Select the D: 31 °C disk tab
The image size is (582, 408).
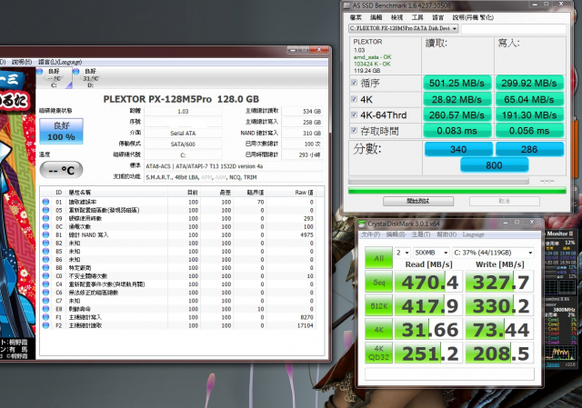pos(91,78)
